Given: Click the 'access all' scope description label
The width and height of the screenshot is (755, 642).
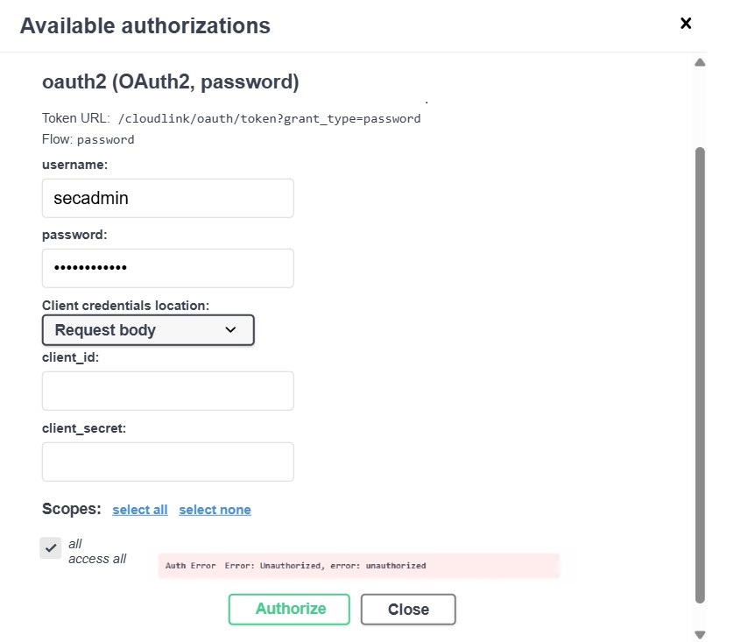Looking at the screenshot, I should tap(97, 559).
